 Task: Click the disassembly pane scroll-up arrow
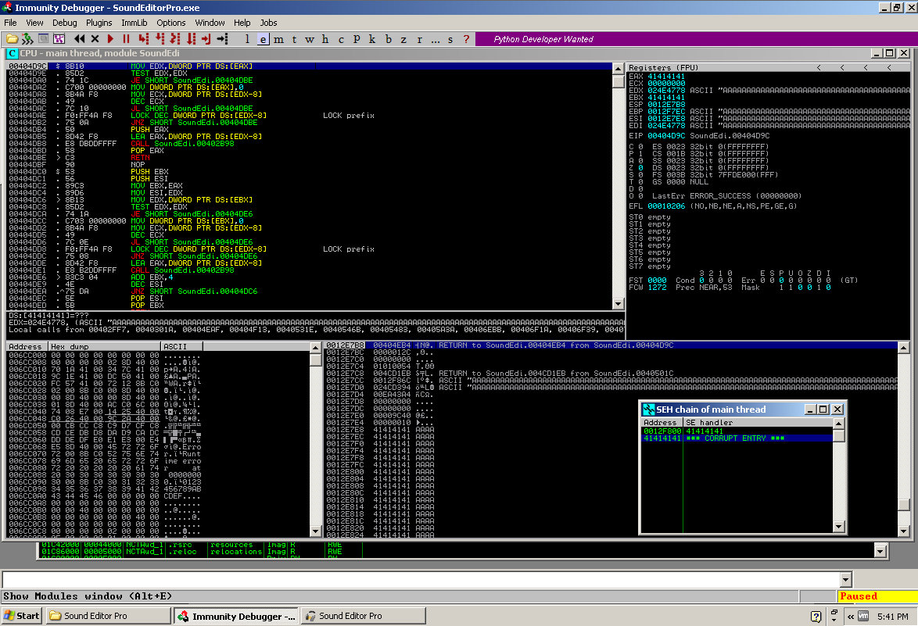click(618, 68)
